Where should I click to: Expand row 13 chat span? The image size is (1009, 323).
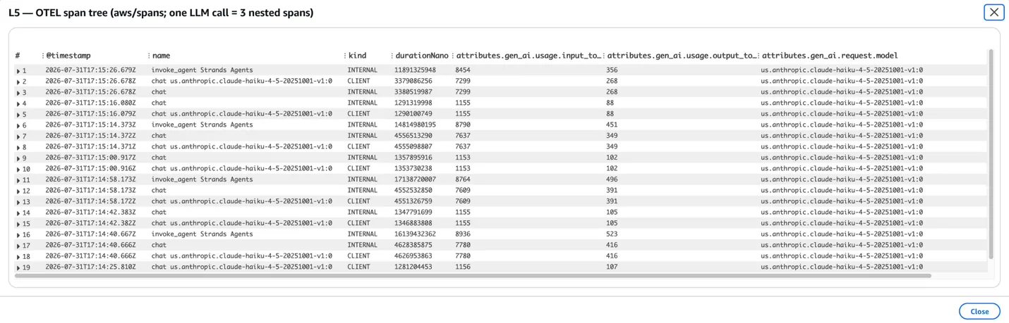click(18, 202)
